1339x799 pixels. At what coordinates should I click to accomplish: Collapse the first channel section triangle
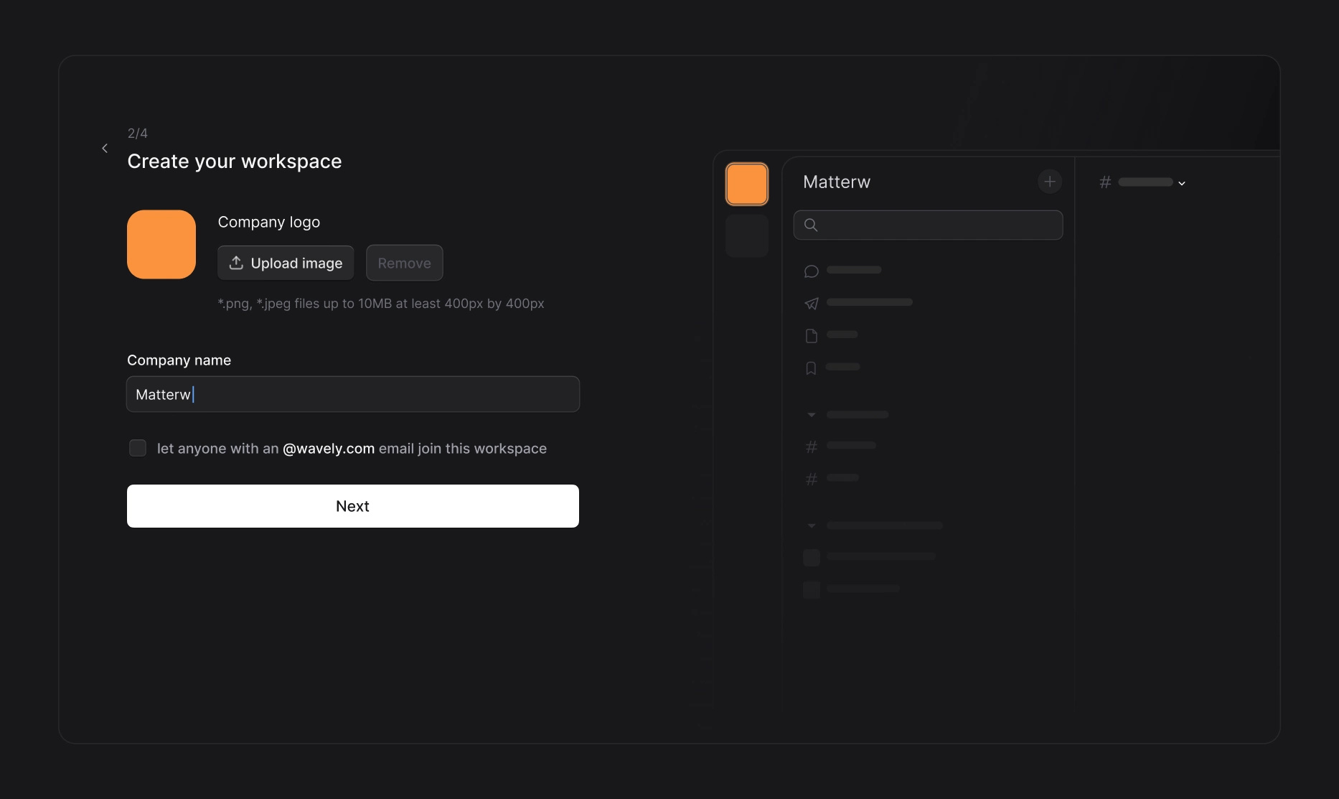pyautogui.click(x=812, y=415)
